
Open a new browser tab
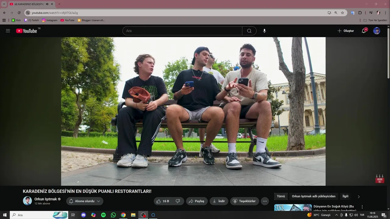click(59, 4)
